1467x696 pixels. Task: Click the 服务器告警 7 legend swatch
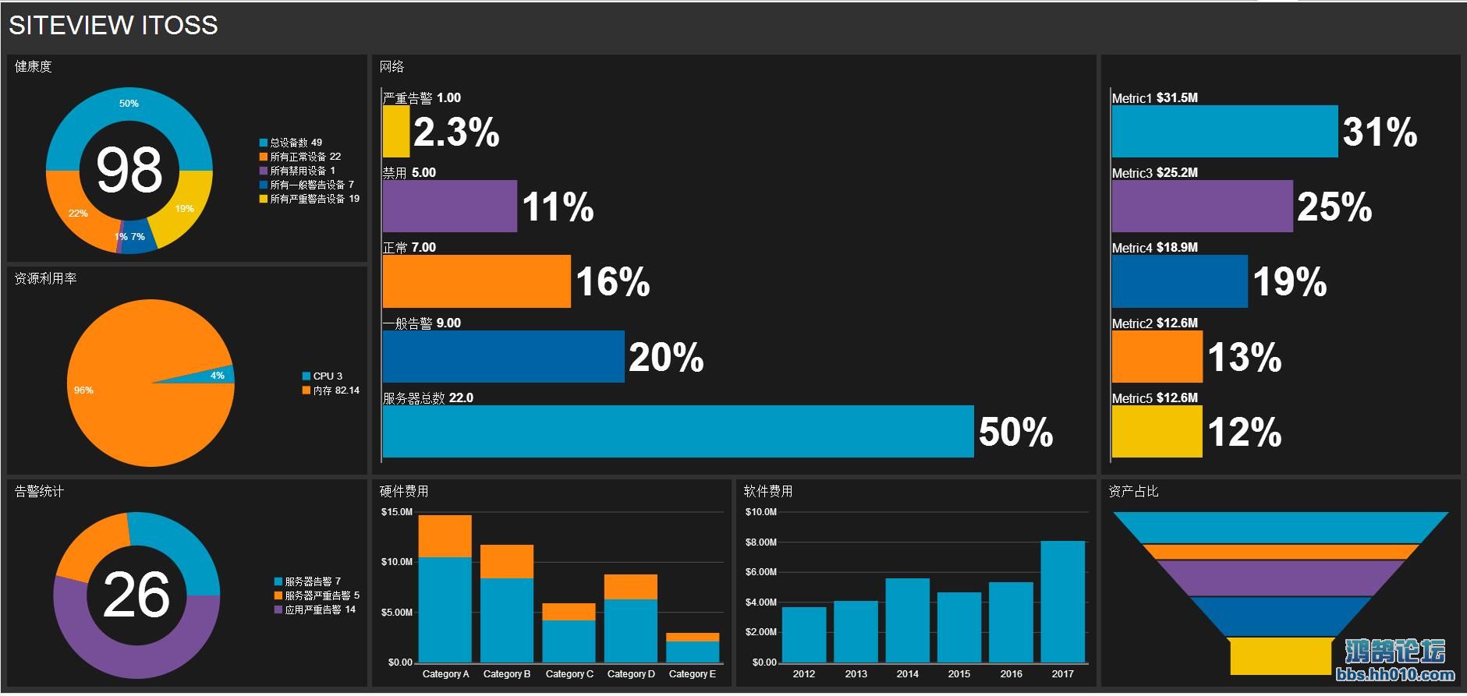[x=278, y=581]
